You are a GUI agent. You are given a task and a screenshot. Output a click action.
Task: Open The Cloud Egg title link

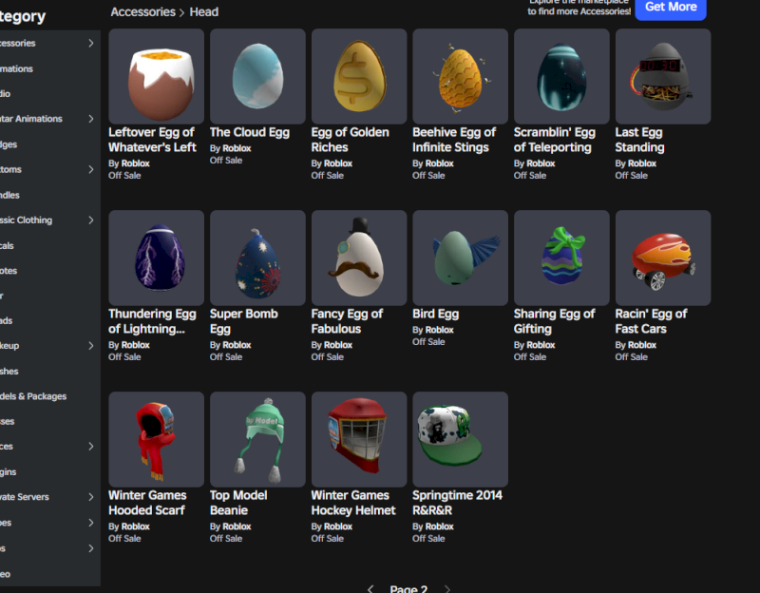tap(250, 132)
